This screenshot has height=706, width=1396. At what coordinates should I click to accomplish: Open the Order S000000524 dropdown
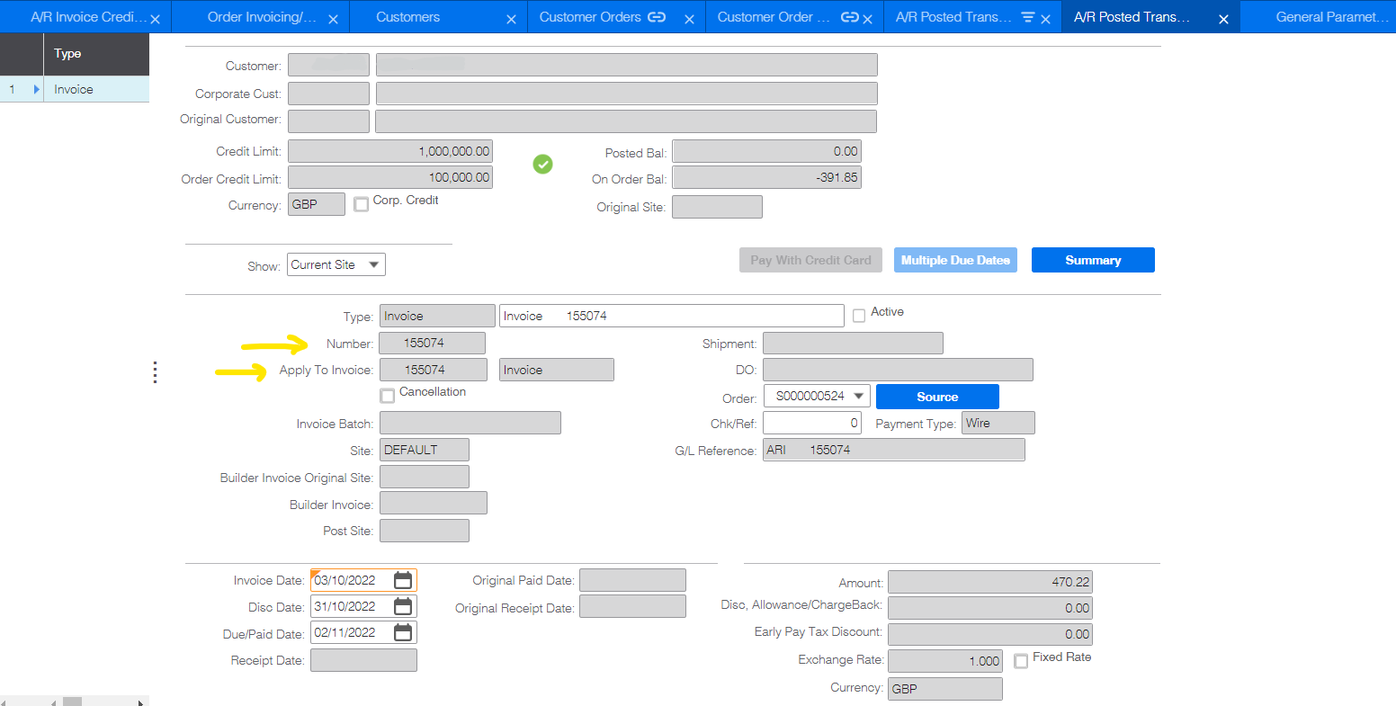(x=859, y=396)
